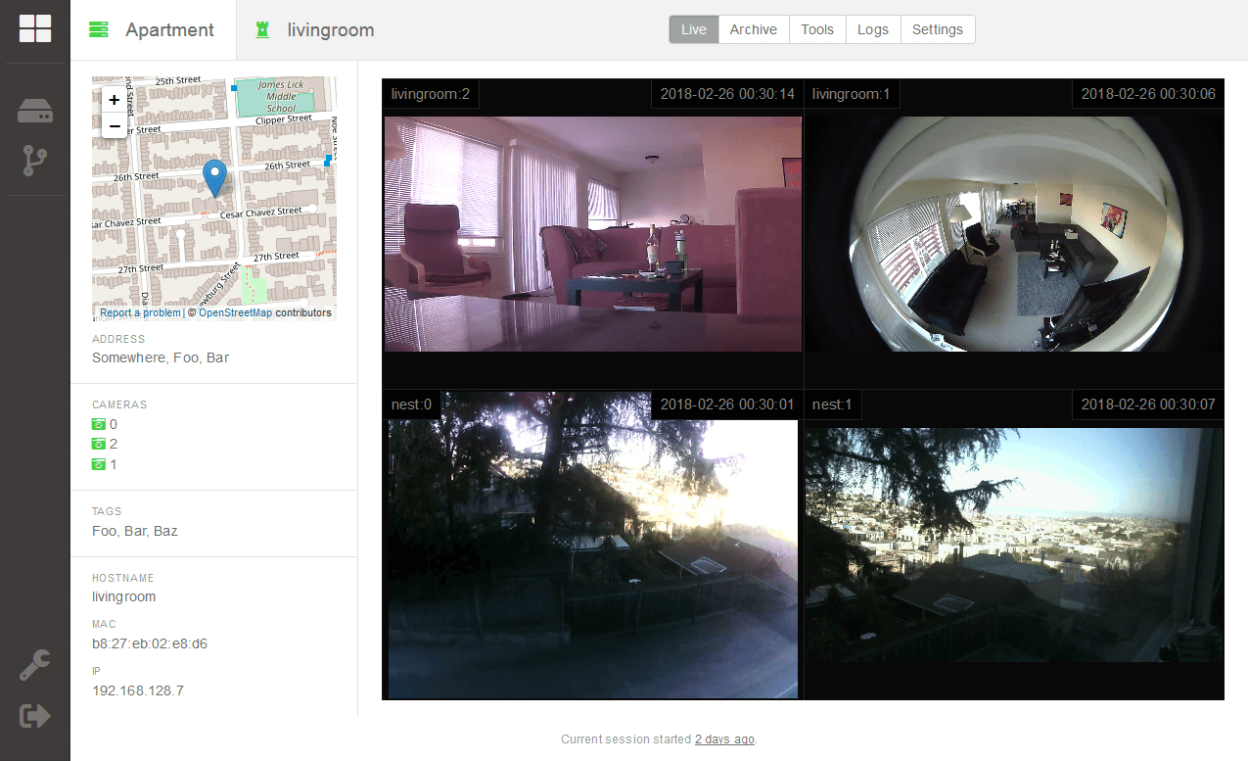Click green camera icon for camera 0
This screenshot has height=761, width=1248.
pos(98,424)
